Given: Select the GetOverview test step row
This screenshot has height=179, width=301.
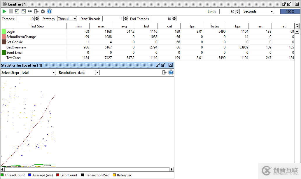Looking at the screenshot, I should [x=148, y=47].
